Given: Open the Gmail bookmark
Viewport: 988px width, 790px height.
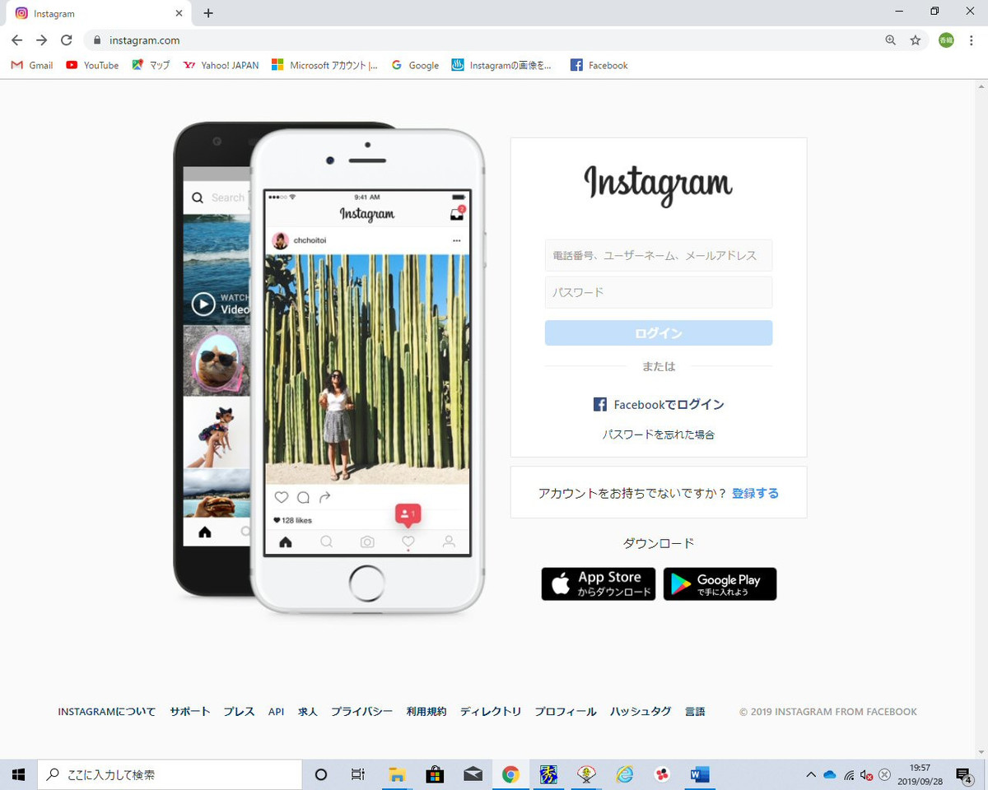Looking at the screenshot, I should click(32, 65).
